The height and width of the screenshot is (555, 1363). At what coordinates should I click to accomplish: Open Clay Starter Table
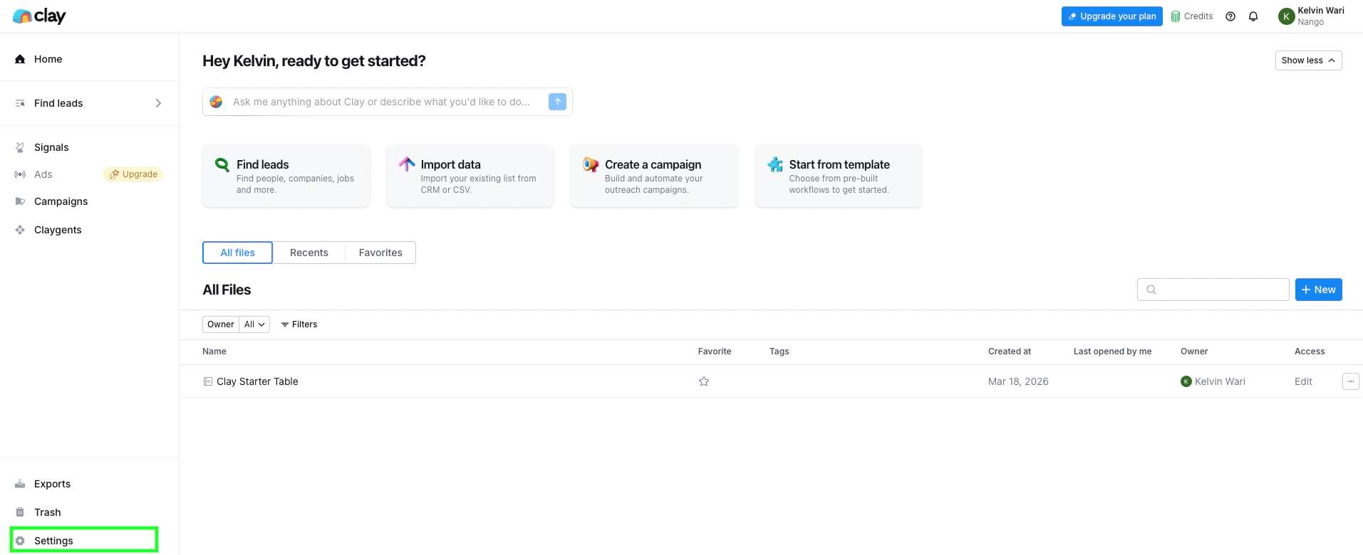tap(257, 381)
